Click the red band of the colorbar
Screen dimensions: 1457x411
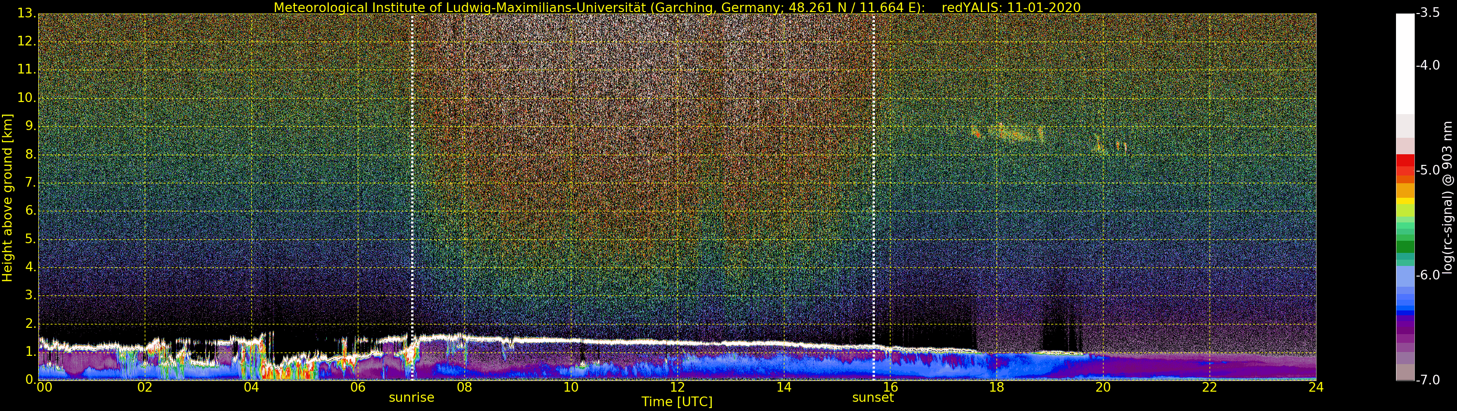pos(1405,161)
